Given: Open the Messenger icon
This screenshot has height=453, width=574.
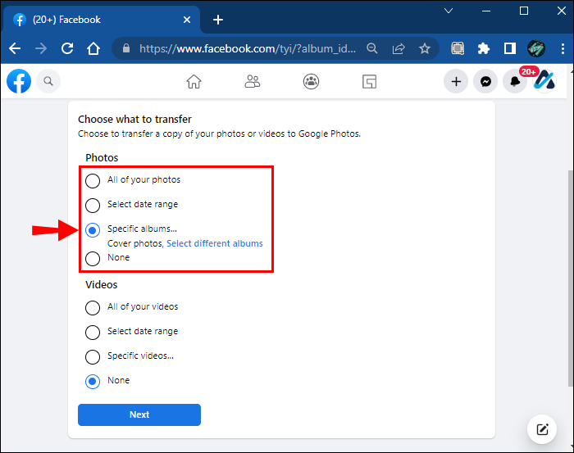Looking at the screenshot, I should point(485,81).
